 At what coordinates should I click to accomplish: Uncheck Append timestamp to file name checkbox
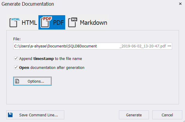(x=16, y=58)
